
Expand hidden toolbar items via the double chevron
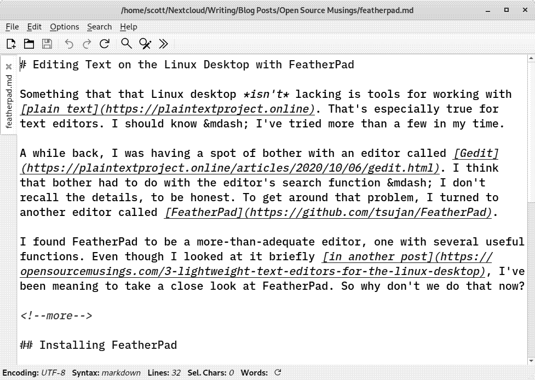pos(163,44)
